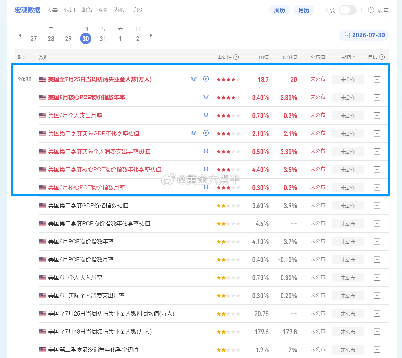
Task: Click previous value 179.6 for 续请失业金人数
Action: click(262, 332)
